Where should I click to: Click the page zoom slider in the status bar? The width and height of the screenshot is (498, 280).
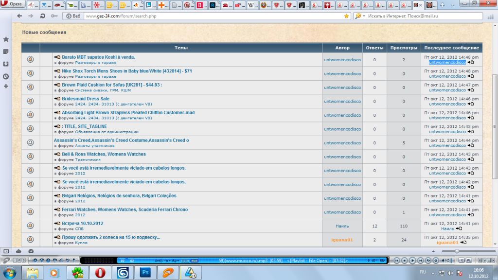pyautogui.click(x=456, y=251)
